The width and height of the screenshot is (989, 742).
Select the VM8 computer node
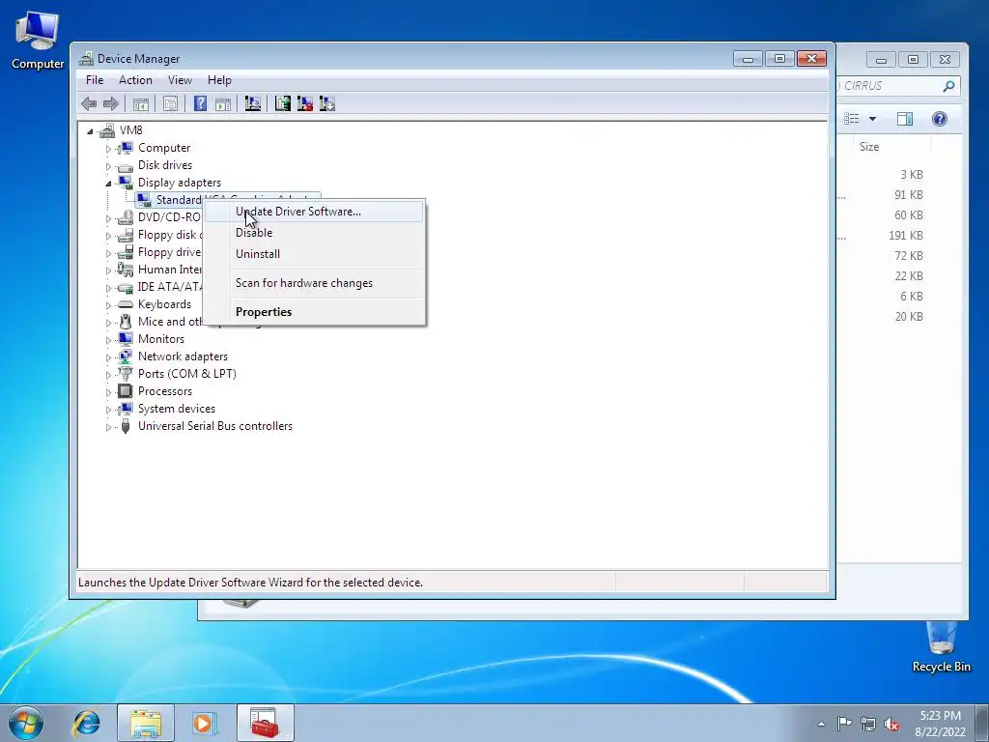[130, 130]
